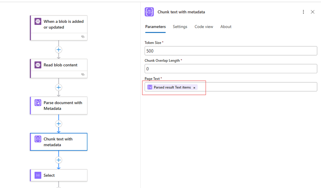Insert a step after Parse document with Metadata
This screenshot has width=321, height=188.
[58, 124]
